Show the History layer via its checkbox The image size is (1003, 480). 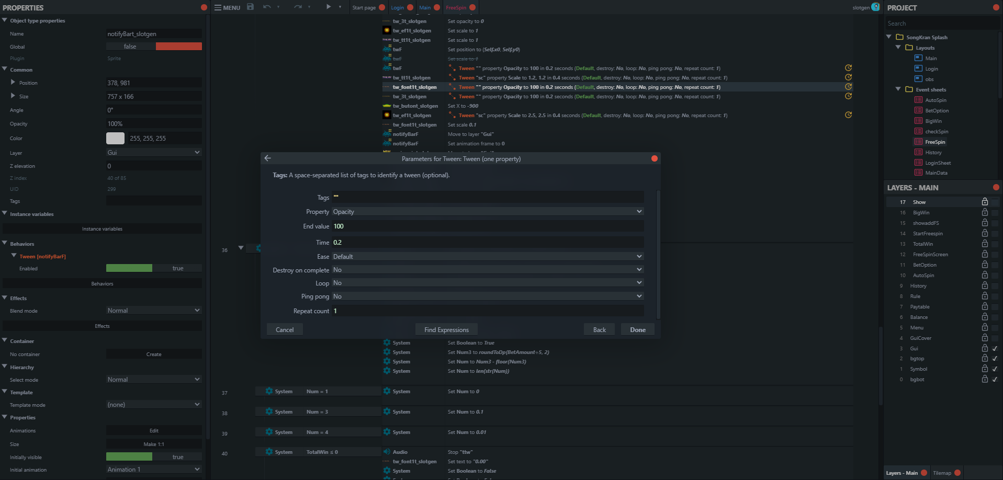pos(995,285)
